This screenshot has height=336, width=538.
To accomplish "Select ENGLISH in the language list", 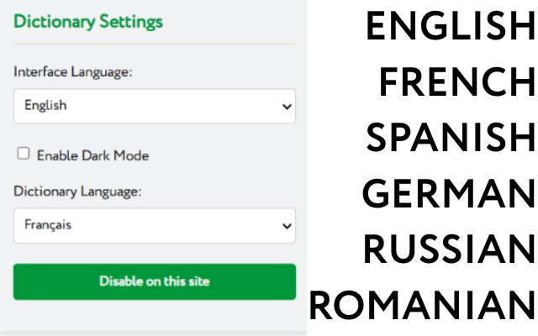I will tap(451, 26).
